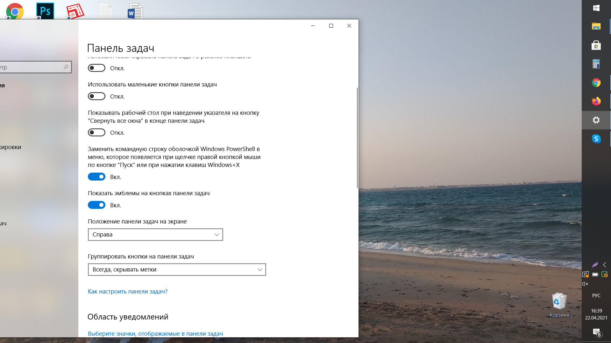Open taskbar position dropdown set to Справа

[155, 235]
